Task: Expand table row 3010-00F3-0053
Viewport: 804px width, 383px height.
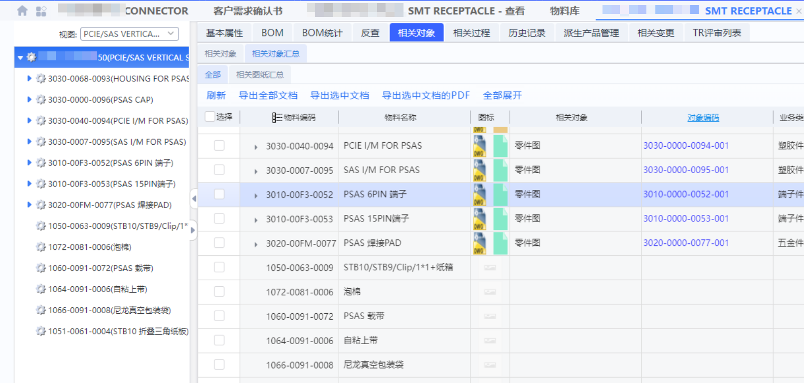Action: coord(256,220)
